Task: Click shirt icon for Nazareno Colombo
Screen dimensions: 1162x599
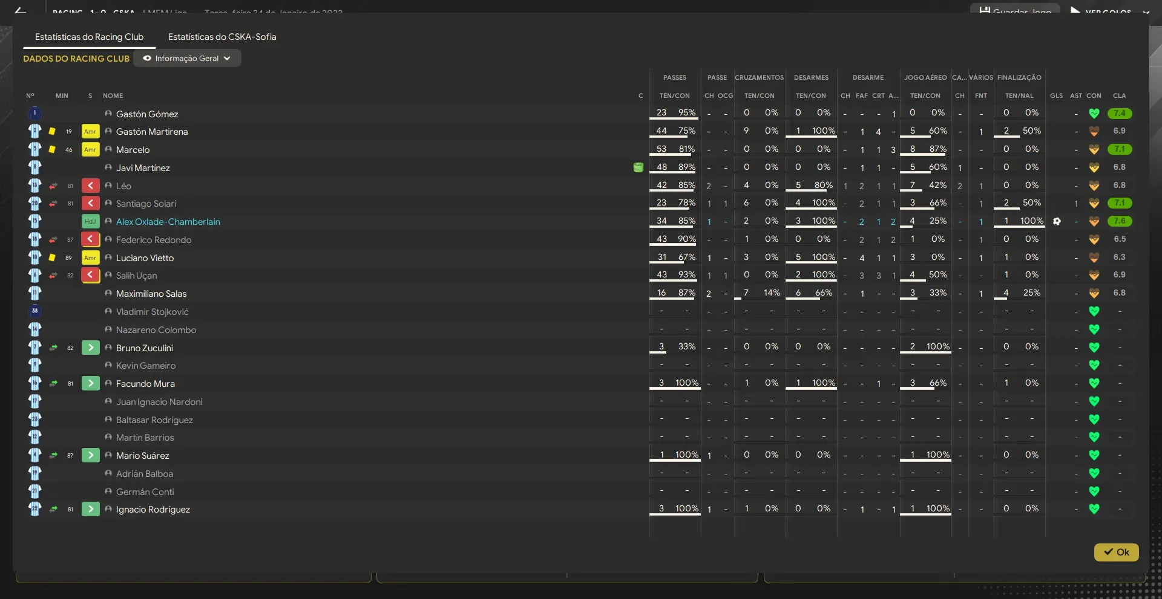Action: [x=34, y=329]
